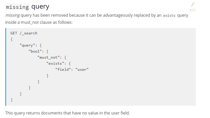Click the 'must_not clause as follows' text
210x118 pixels.
(x=47, y=22)
